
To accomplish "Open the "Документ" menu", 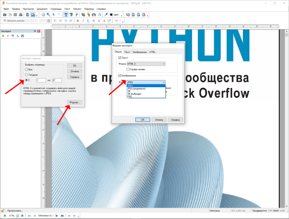I will coord(42,9).
